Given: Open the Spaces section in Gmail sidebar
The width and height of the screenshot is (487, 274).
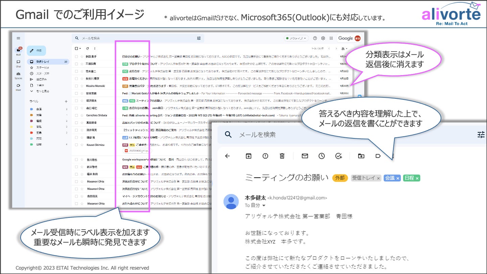Looking at the screenshot, I should [x=19, y=75].
